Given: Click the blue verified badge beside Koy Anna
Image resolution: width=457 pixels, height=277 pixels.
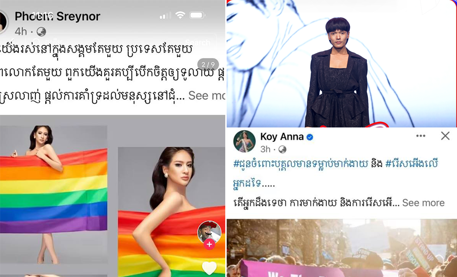Looking at the screenshot, I should point(310,137).
